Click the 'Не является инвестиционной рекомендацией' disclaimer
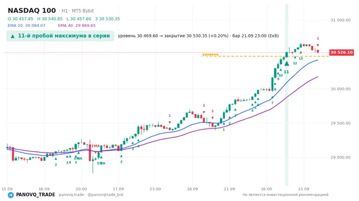 click(286, 195)
